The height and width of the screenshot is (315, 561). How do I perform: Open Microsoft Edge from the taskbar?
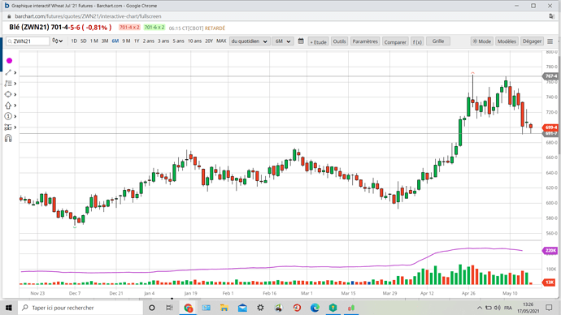point(315,308)
